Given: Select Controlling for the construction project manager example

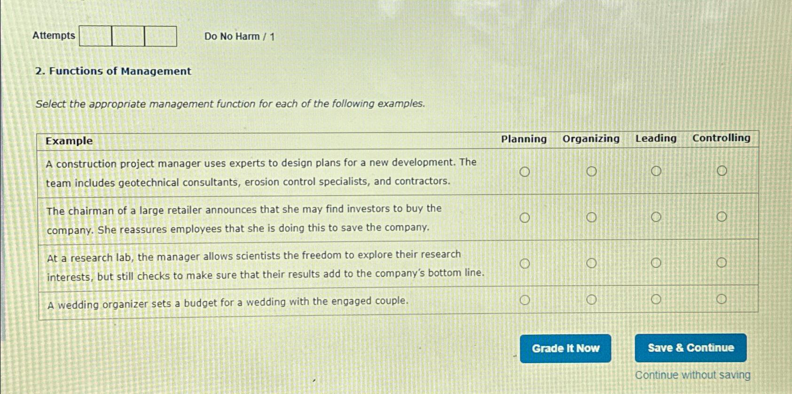Looking at the screenshot, I should click(x=722, y=170).
